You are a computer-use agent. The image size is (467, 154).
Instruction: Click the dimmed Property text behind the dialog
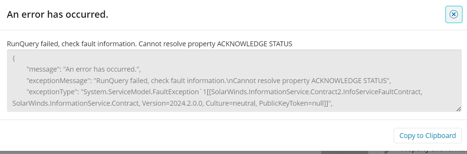(x=418, y=152)
